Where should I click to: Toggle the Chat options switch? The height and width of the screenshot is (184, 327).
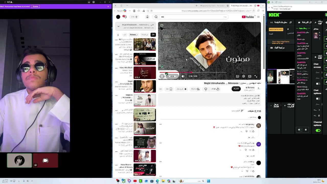point(318,99)
